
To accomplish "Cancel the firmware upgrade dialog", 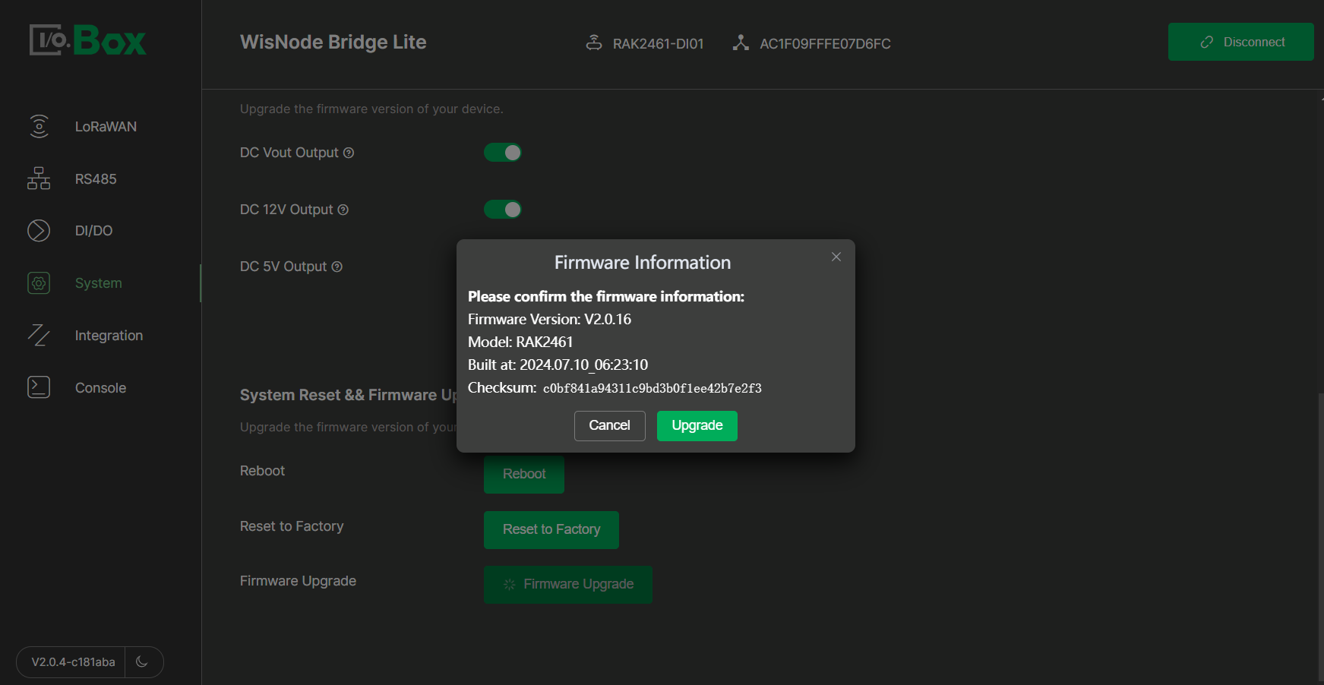I will coord(610,425).
